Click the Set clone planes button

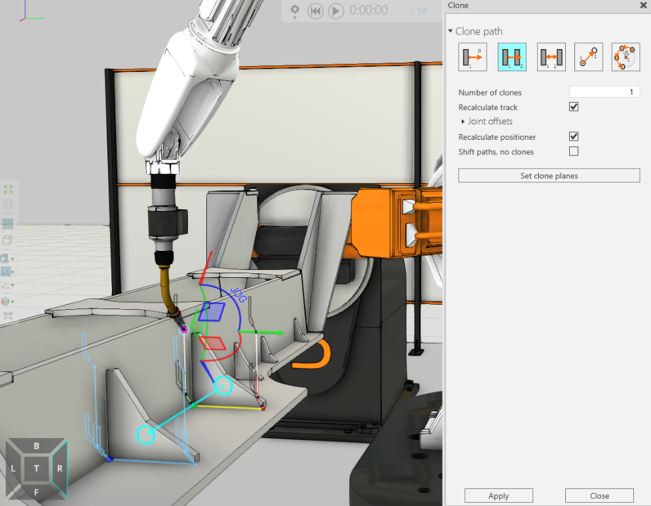[549, 175]
